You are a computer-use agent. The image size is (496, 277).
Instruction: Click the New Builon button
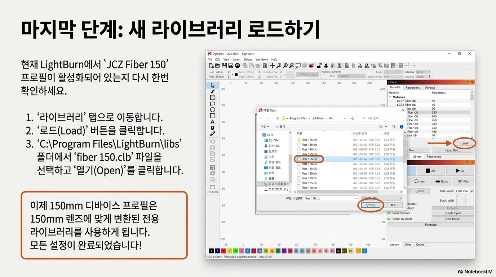453,219
